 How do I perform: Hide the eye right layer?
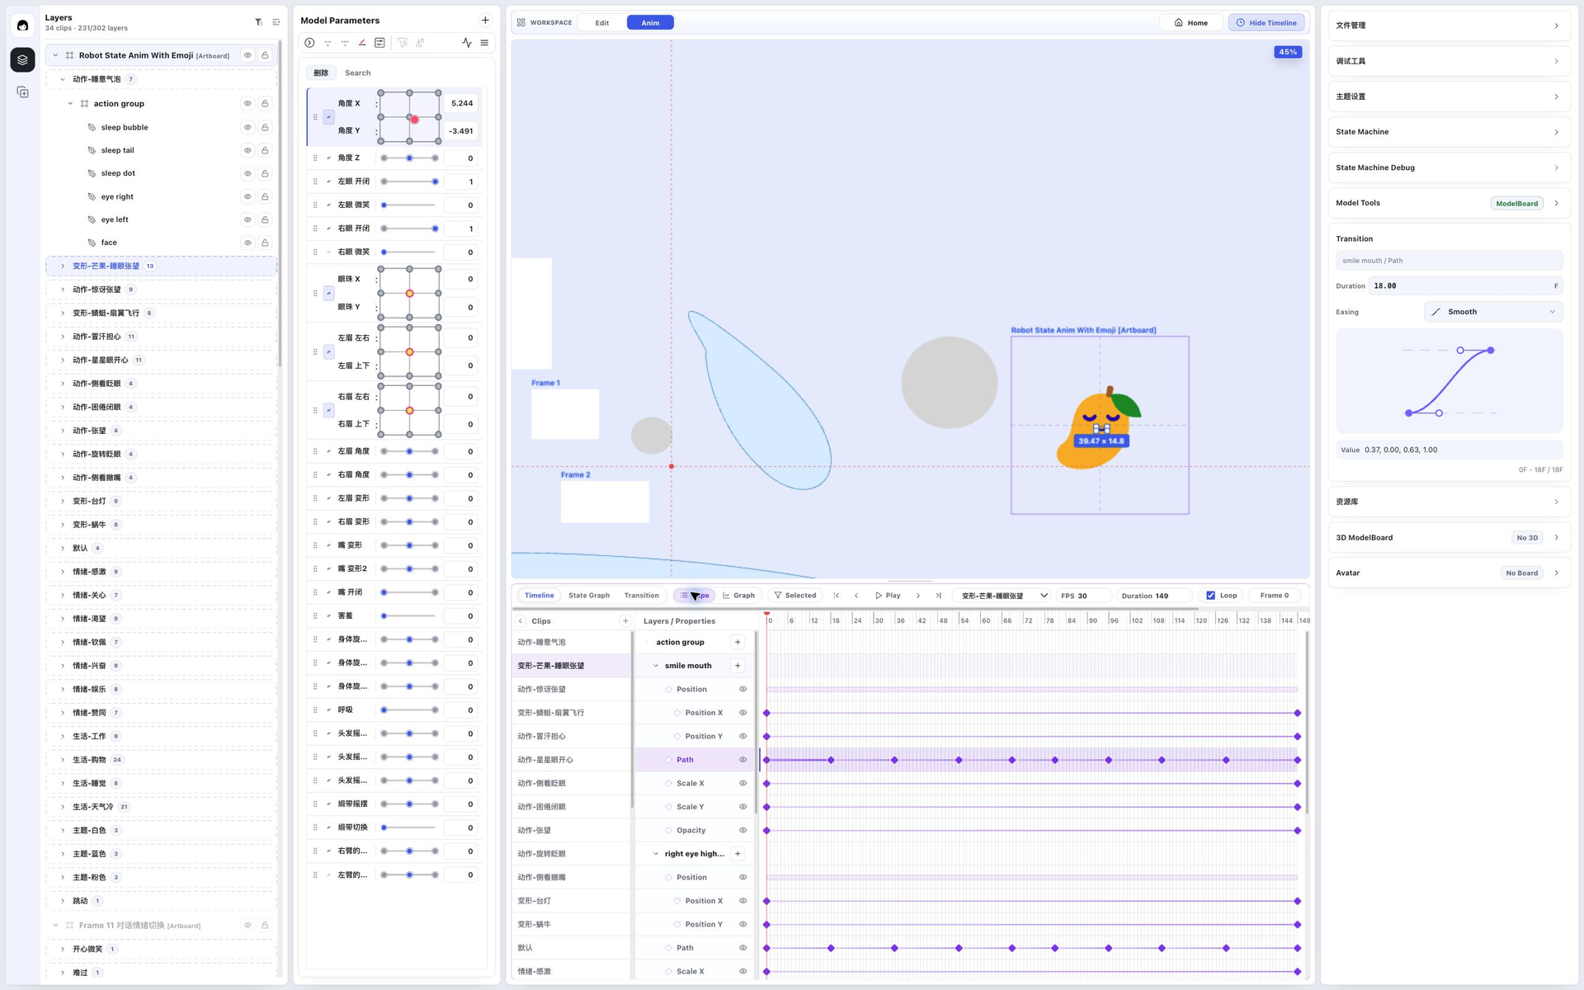click(x=247, y=197)
